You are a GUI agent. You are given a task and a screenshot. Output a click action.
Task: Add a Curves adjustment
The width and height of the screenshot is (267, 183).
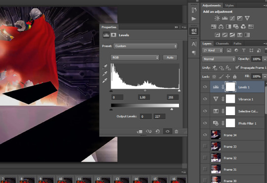pos(232,18)
